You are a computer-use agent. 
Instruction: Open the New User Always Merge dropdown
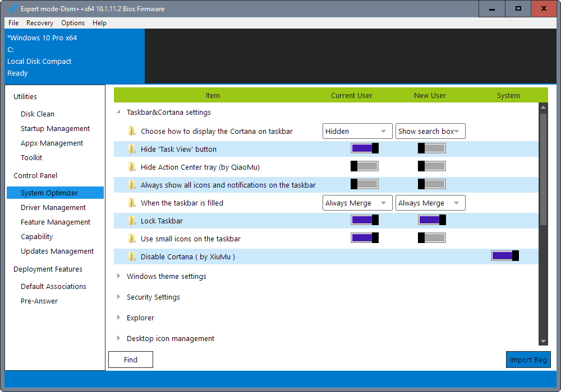[x=430, y=202]
